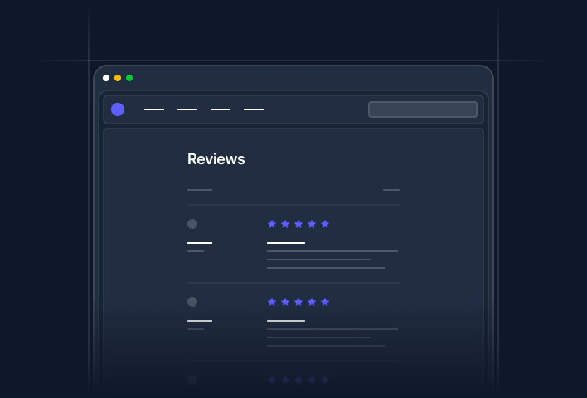The width and height of the screenshot is (587, 398).
Task: Select the fifth star of the first review
Action: [x=325, y=224]
